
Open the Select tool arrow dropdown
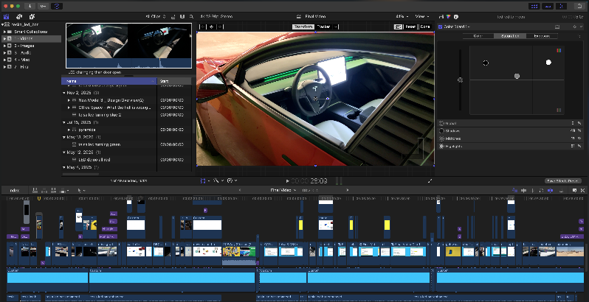point(81,190)
